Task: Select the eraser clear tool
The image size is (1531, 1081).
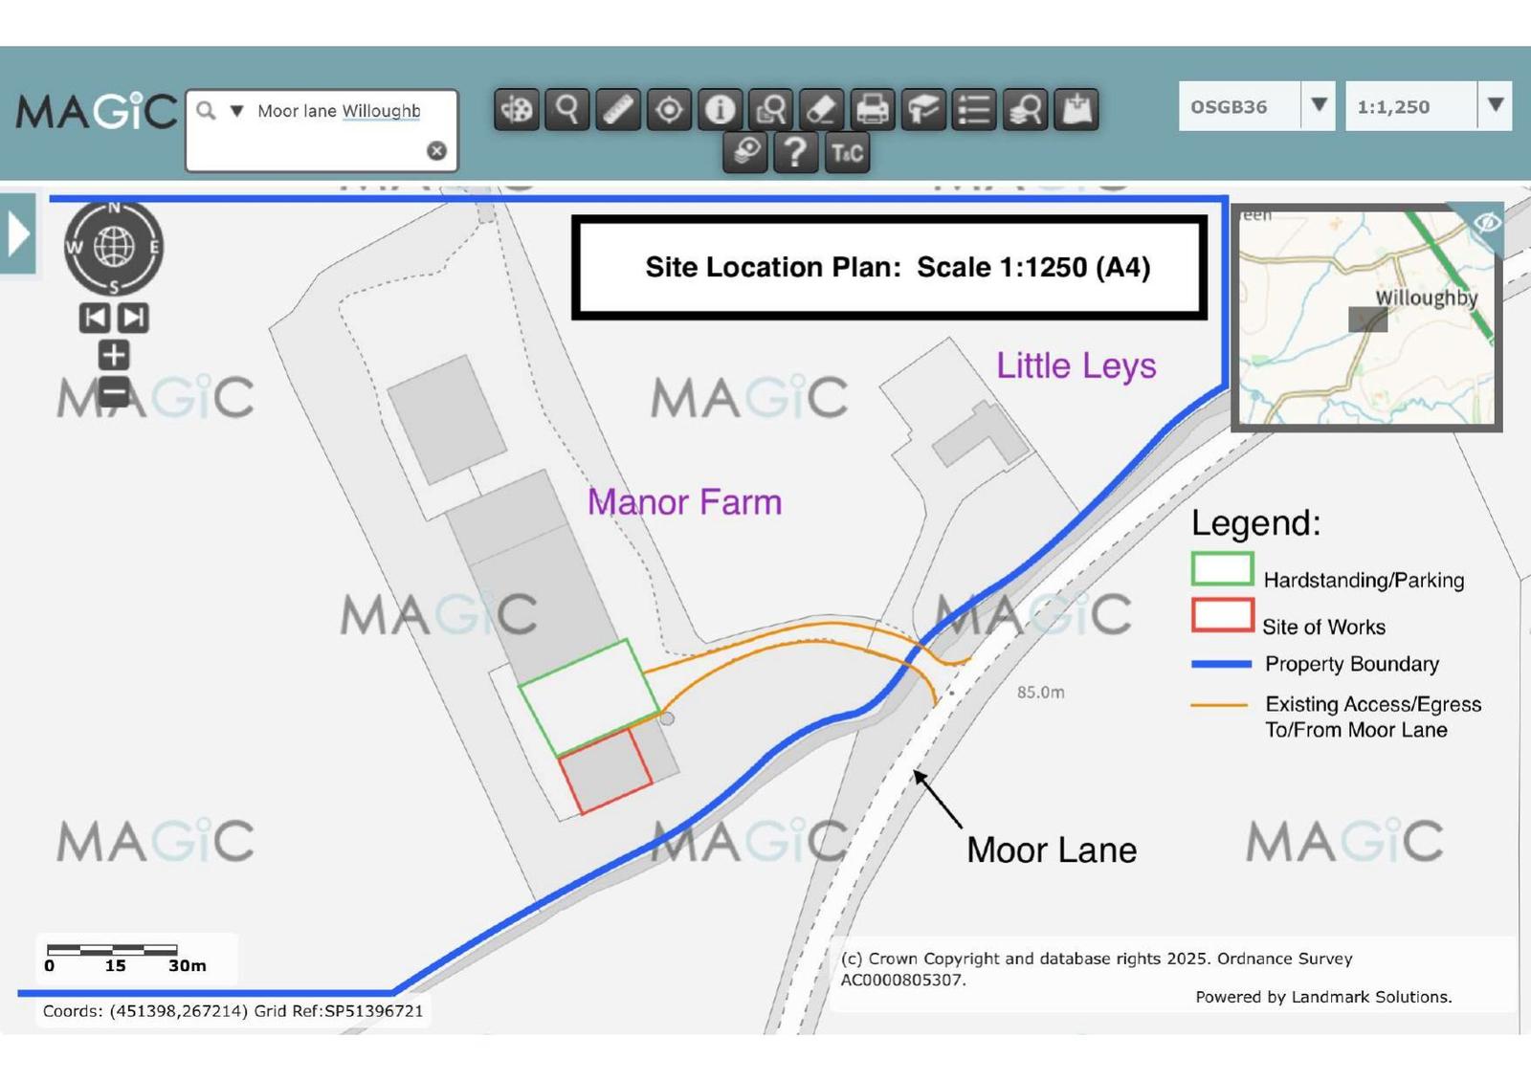Action: point(821,109)
